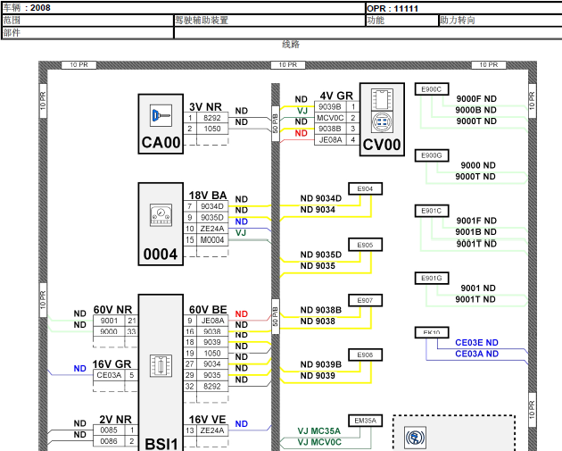Click the BSI1 module icon
The image size is (562, 451).
point(161,364)
